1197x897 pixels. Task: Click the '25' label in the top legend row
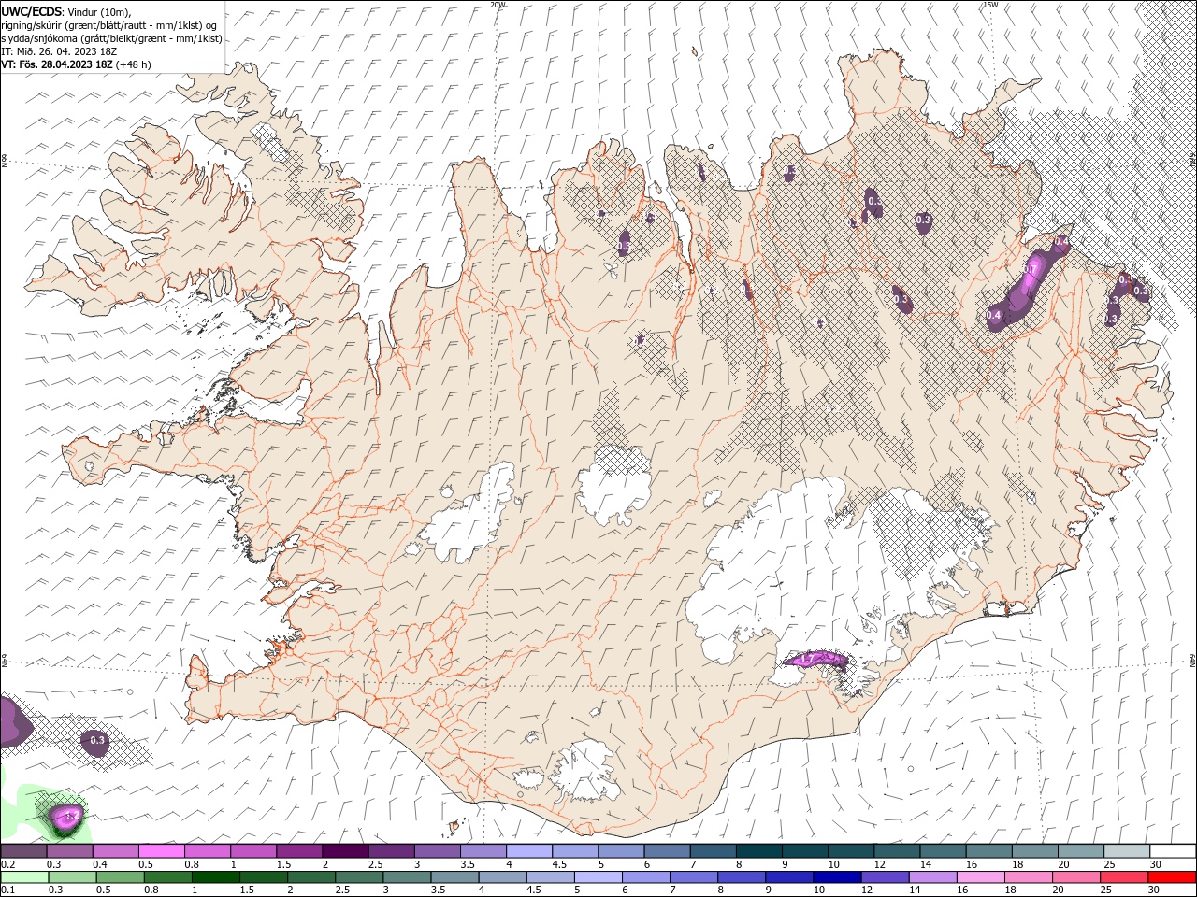point(1109,864)
